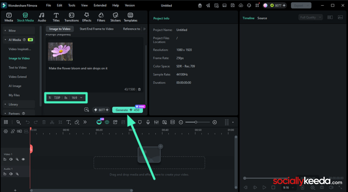Select the text tool in timeline toolbar
Viewport: 348px width, 192px height.
[69, 122]
